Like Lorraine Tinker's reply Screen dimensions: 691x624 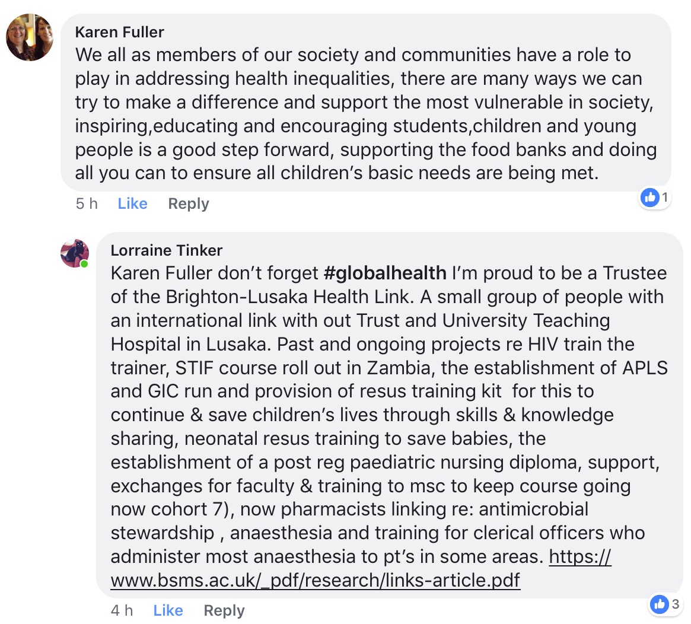[168, 610]
